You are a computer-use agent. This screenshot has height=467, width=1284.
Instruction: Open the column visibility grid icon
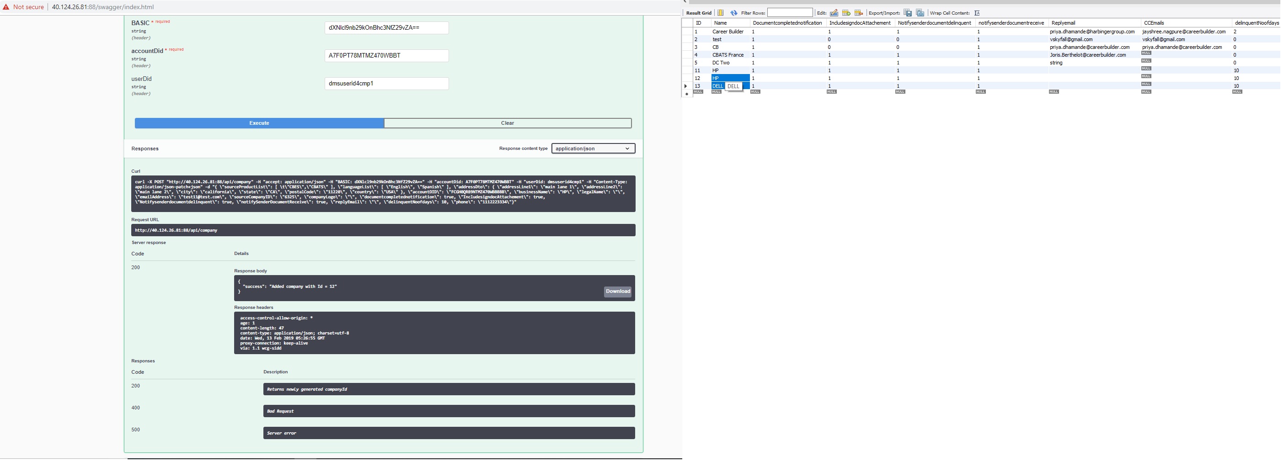point(720,13)
